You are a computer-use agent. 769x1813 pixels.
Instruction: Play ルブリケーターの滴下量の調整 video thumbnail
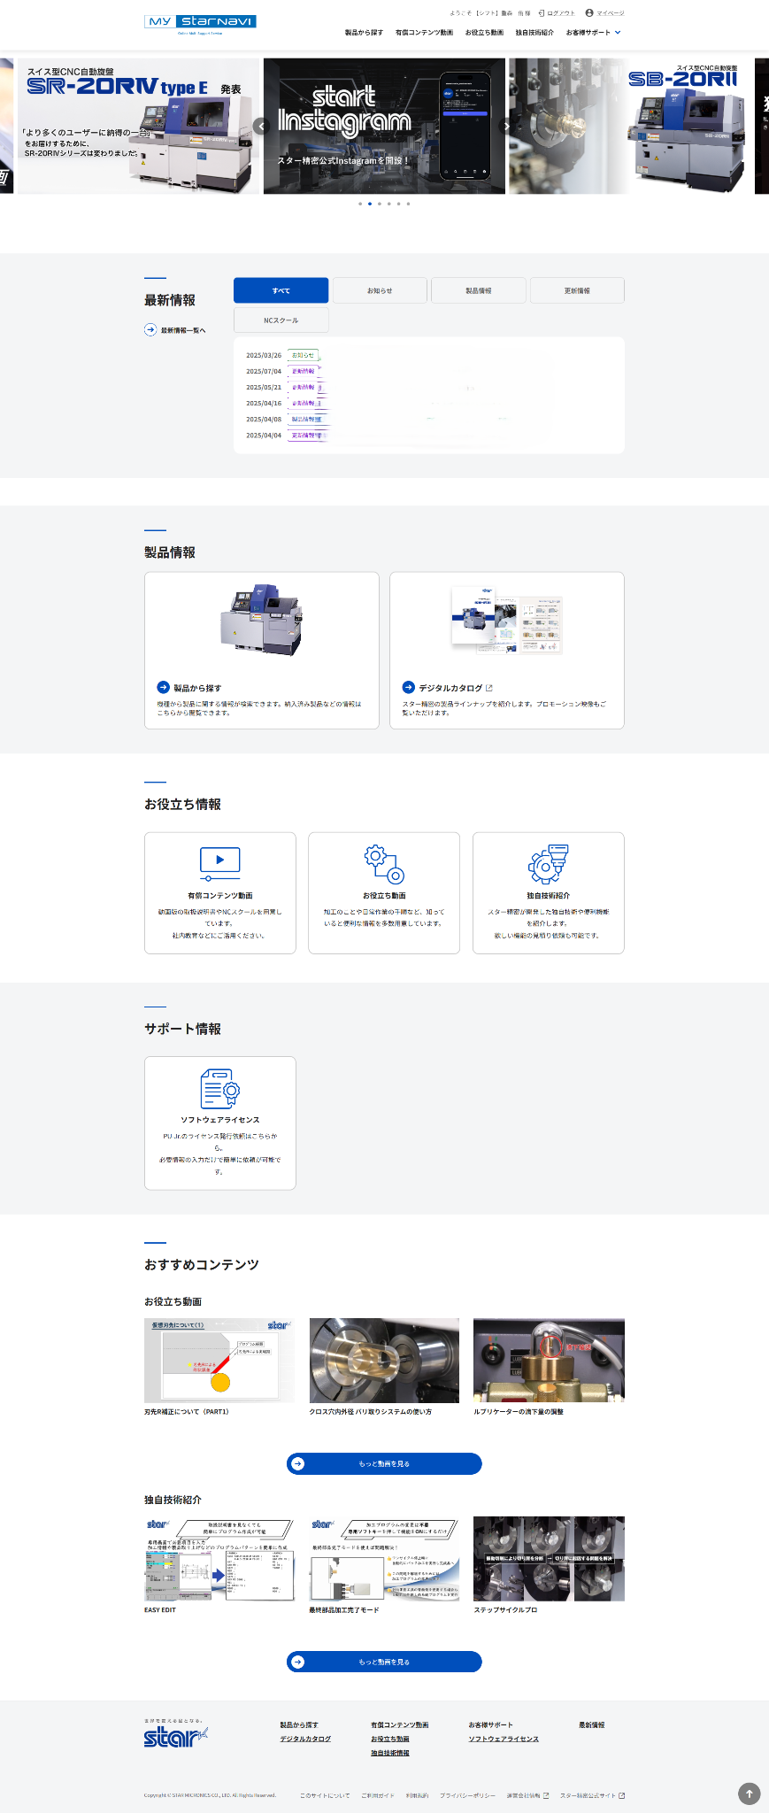(x=549, y=1360)
